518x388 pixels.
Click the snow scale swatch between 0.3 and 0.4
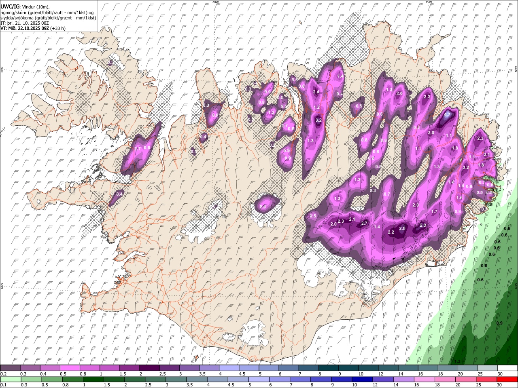pyautogui.click(x=31, y=368)
